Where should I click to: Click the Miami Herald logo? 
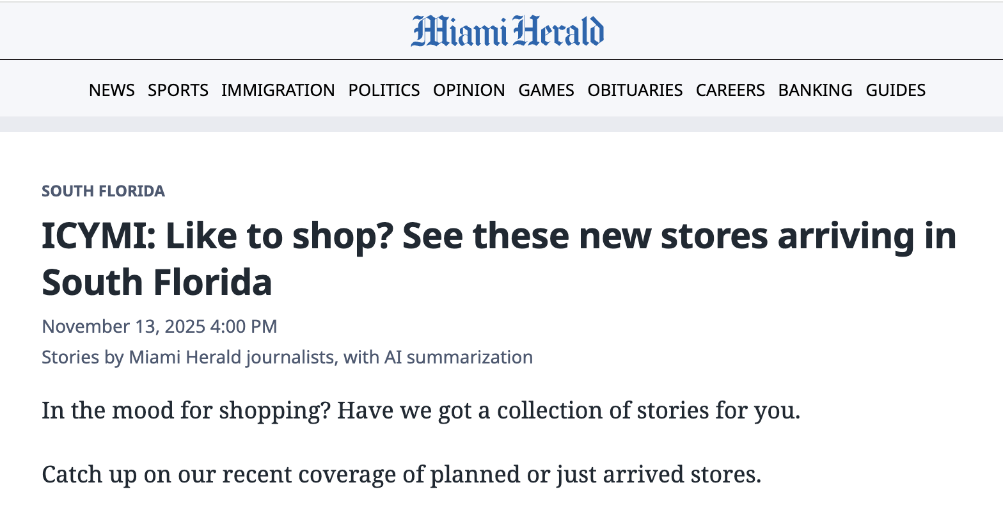(x=507, y=31)
